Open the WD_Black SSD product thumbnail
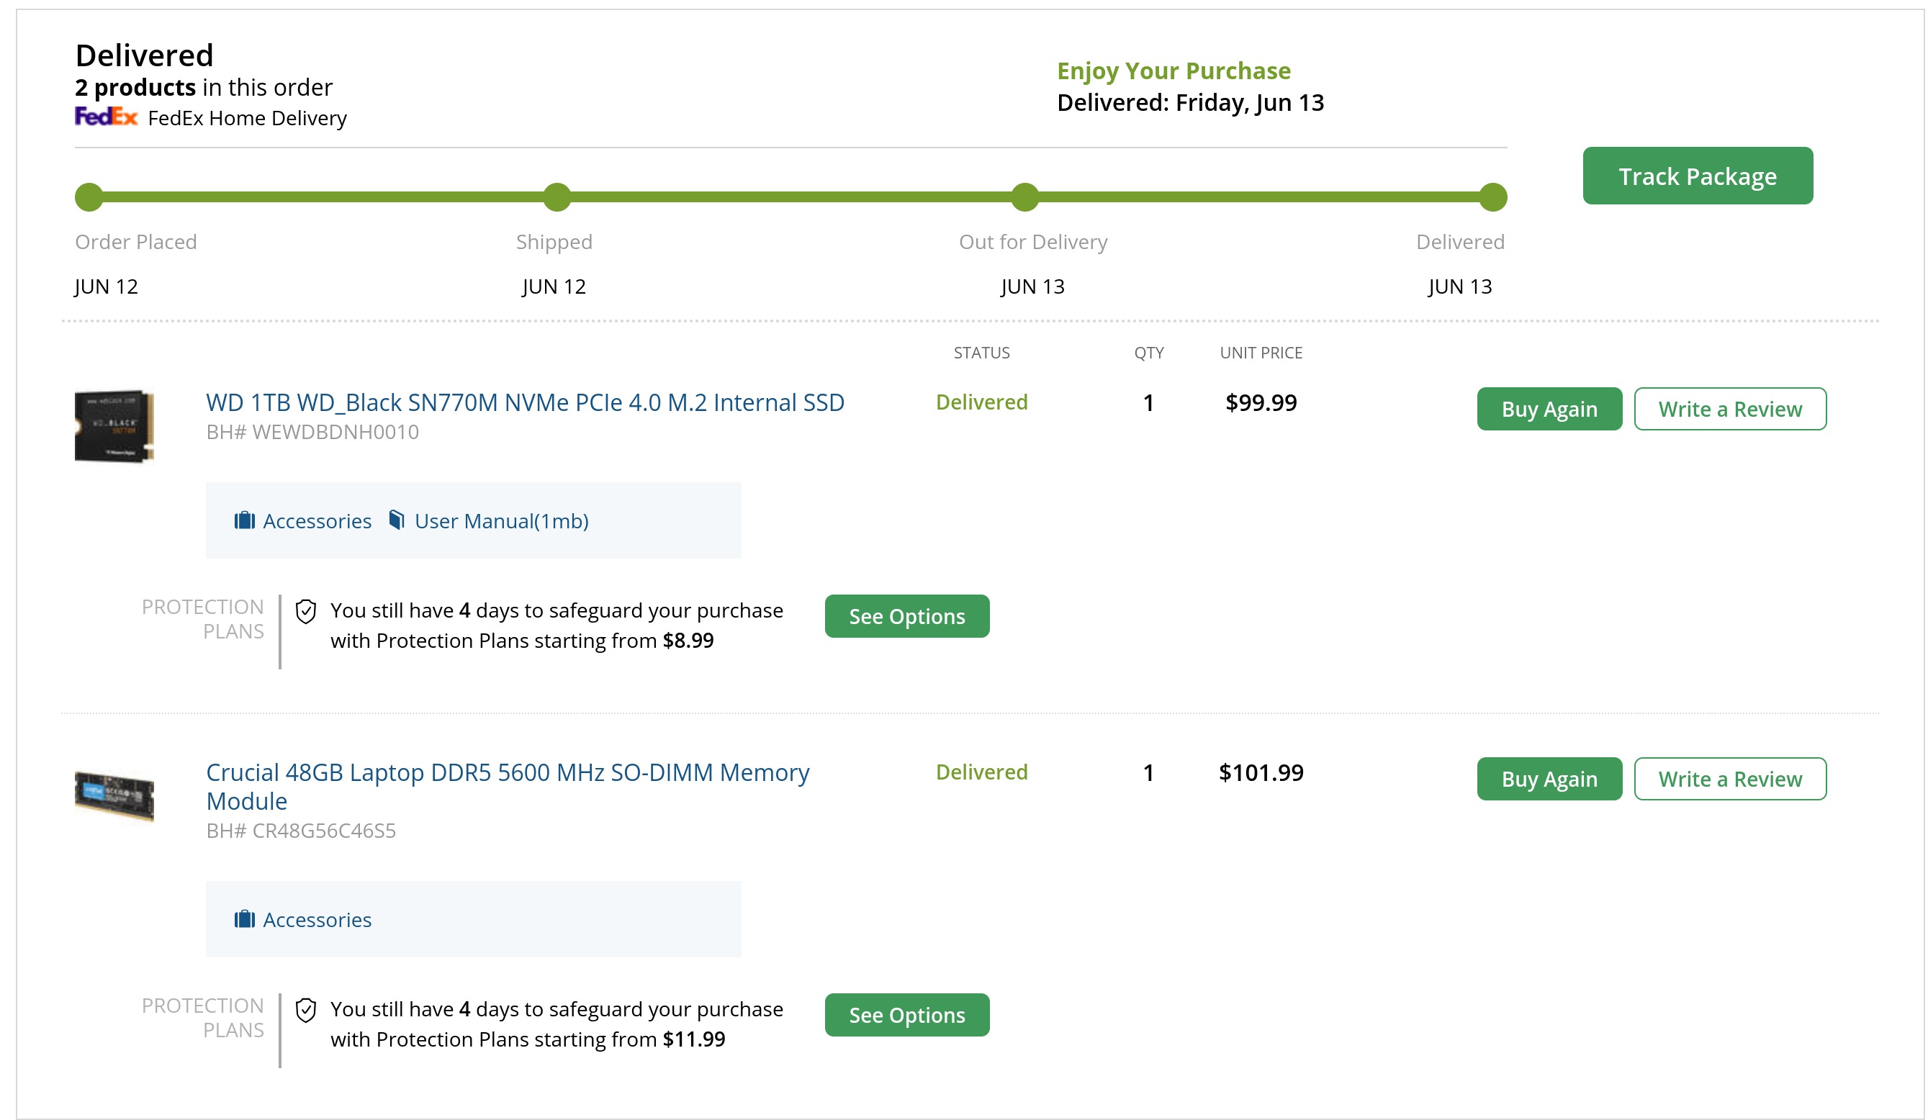Viewport: 1928px width, 1120px height. 114,425
